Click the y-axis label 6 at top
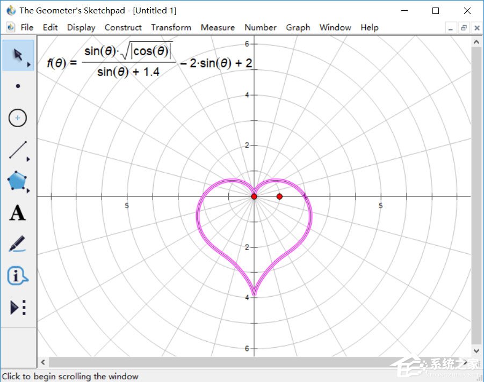Screen dimensions: 484x382 pos(247,44)
